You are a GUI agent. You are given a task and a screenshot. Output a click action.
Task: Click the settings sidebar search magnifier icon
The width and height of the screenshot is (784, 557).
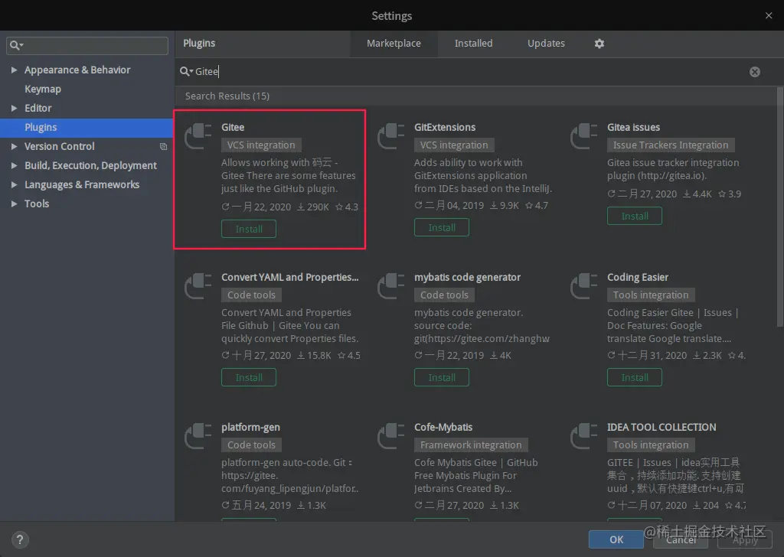pyautogui.click(x=17, y=45)
